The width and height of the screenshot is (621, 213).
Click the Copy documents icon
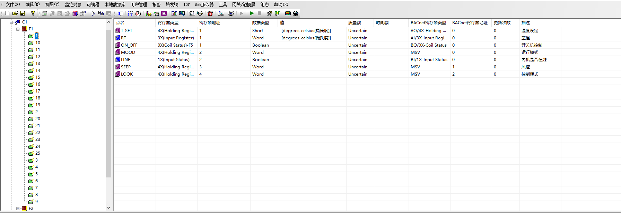[x=101, y=13]
